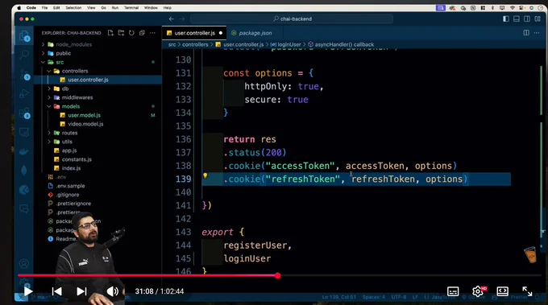Screen dimensions: 548x305
Task: Click loginUser in the breadcrumb
Action: (x=289, y=44)
